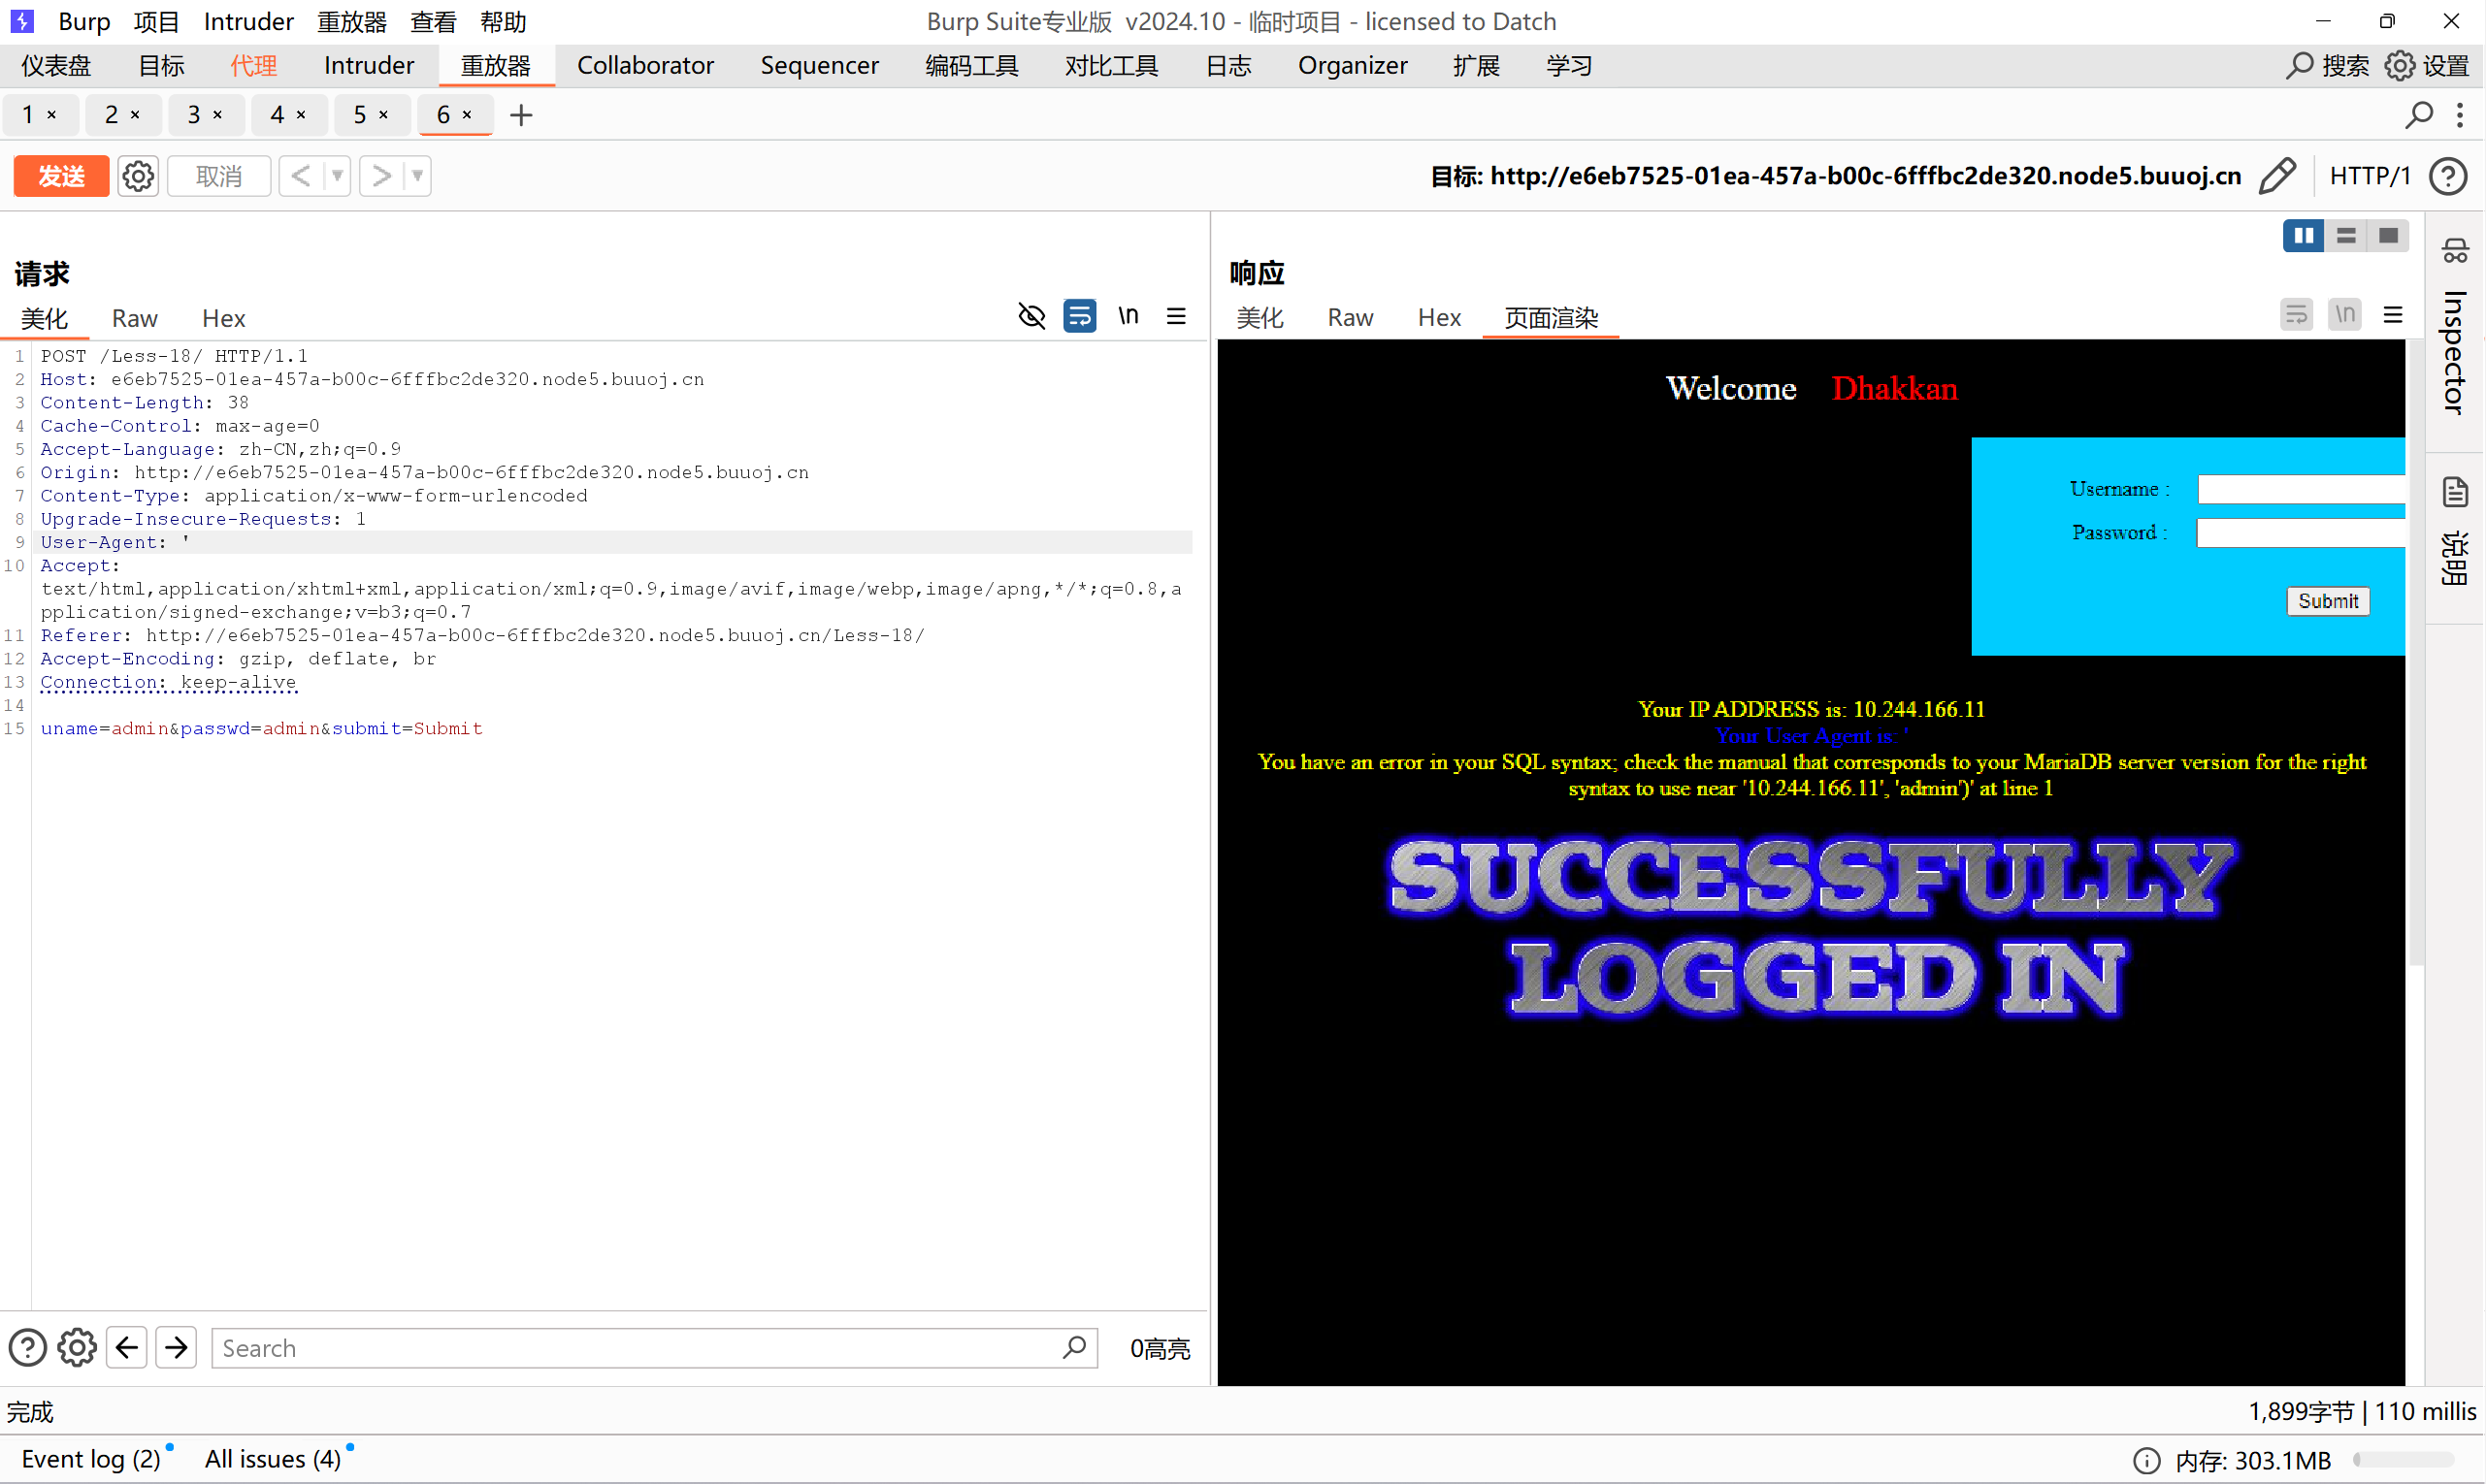Click the memory usage bar
This screenshot has height=1484, width=2486.
[x=2404, y=1460]
